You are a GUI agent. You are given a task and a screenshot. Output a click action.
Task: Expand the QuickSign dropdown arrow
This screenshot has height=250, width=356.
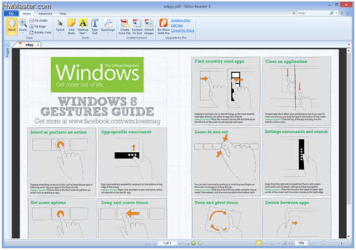(x=108, y=33)
